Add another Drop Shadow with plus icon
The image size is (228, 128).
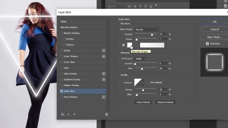(x=104, y=97)
